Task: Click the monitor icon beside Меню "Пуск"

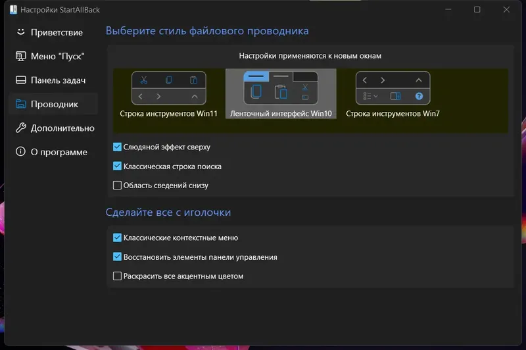Action: click(21, 56)
